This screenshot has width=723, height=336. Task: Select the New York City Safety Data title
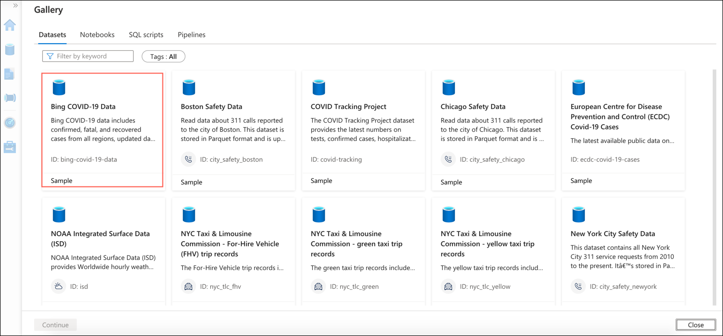pyautogui.click(x=613, y=234)
